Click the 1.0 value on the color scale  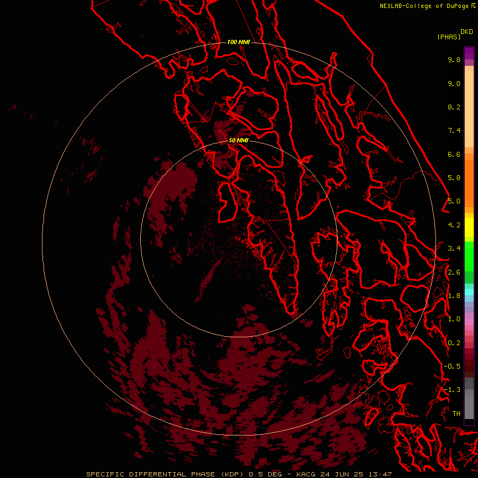[454, 319]
